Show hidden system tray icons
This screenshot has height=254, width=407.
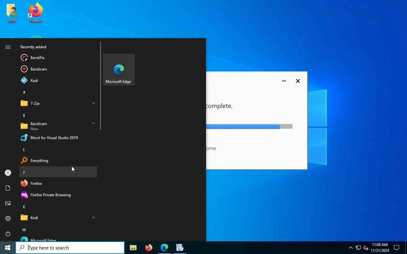point(351,248)
